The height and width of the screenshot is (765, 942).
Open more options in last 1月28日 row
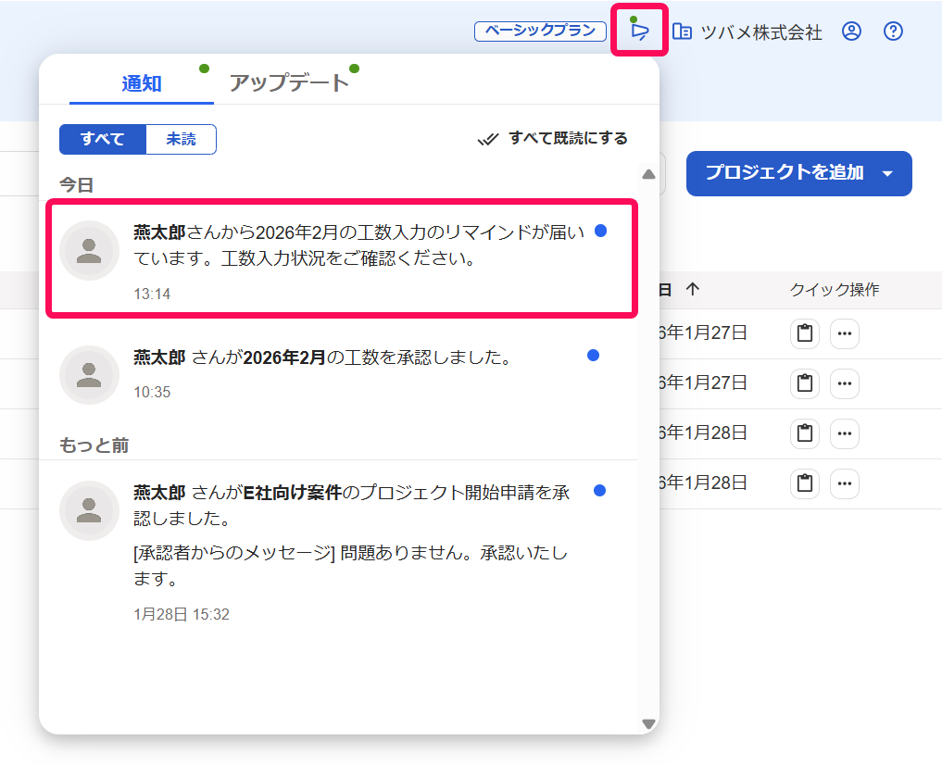845,483
